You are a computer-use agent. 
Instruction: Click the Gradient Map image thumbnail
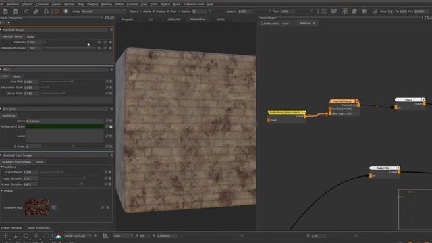pyautogui.click(x=37, y=207)
